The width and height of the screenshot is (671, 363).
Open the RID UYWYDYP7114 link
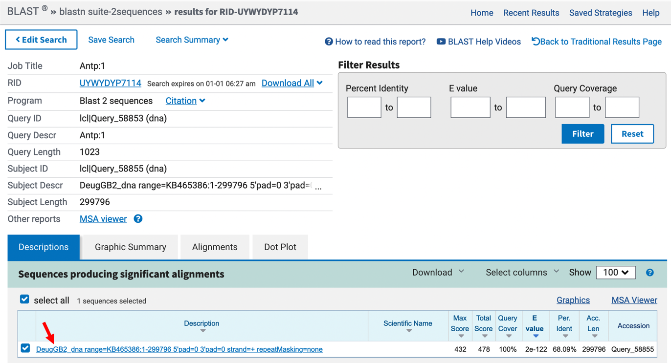click(x=111, y=83)
